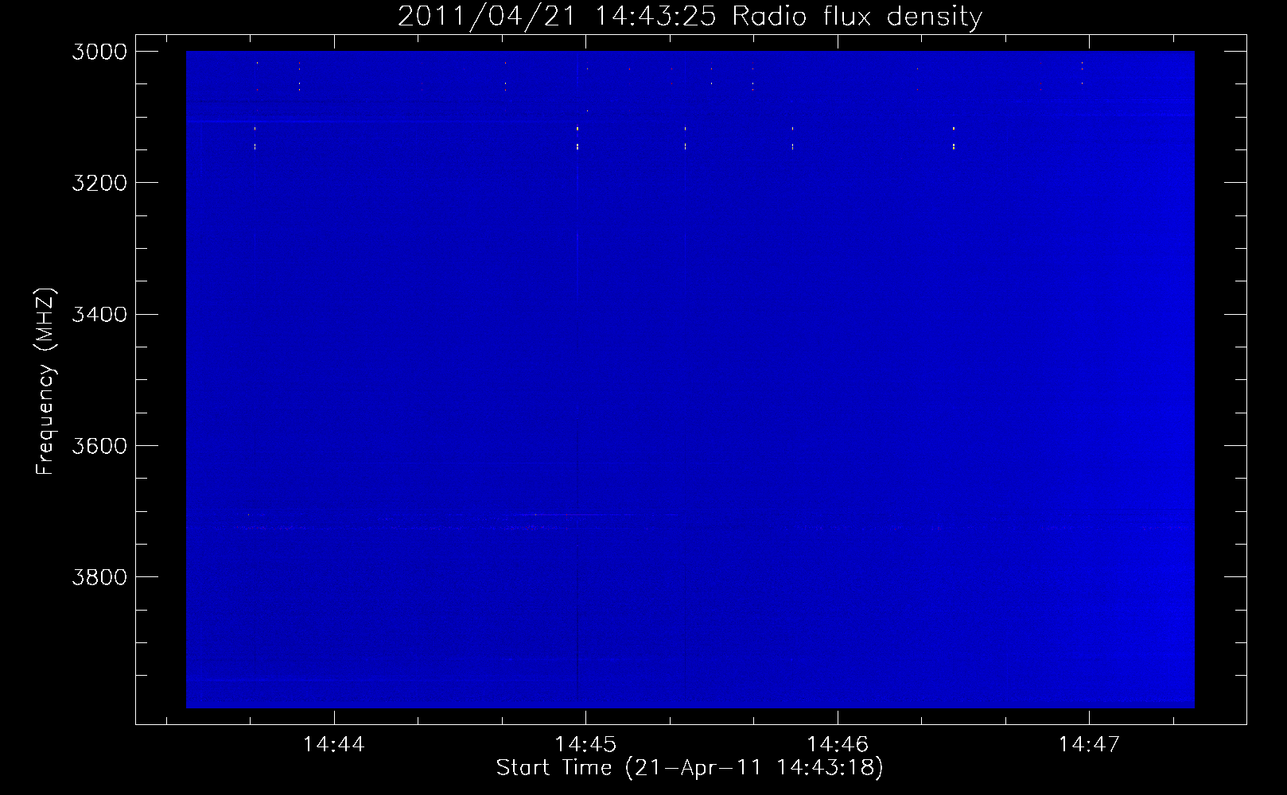Select the 3400 frequency axis label
The image size is (1287, 795).
99,314
